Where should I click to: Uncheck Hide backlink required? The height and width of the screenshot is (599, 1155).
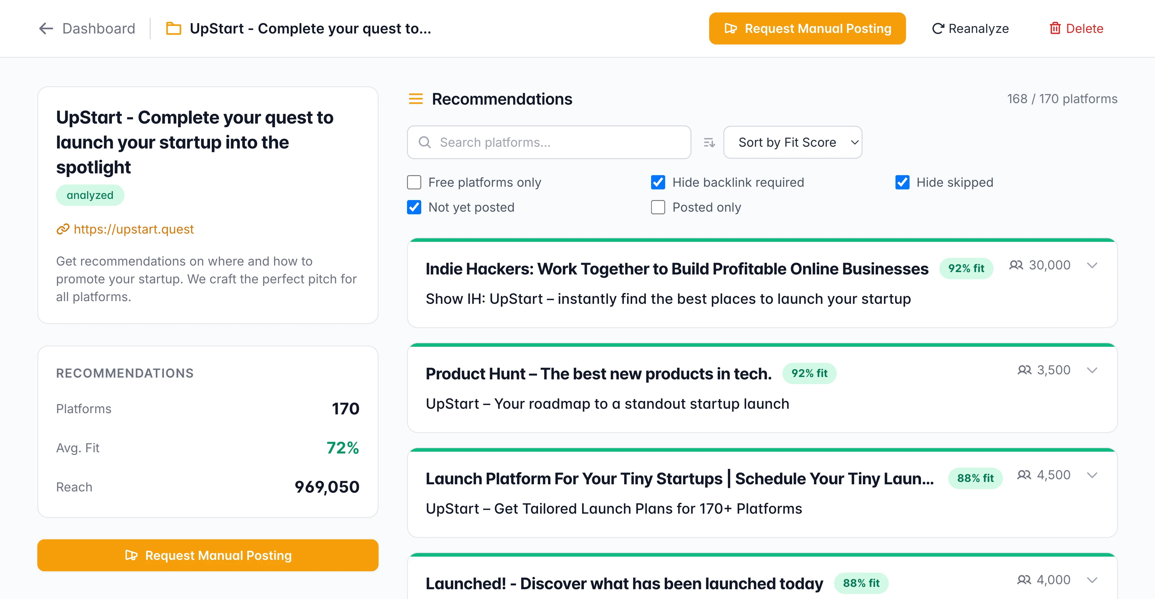tap(658, 183)
